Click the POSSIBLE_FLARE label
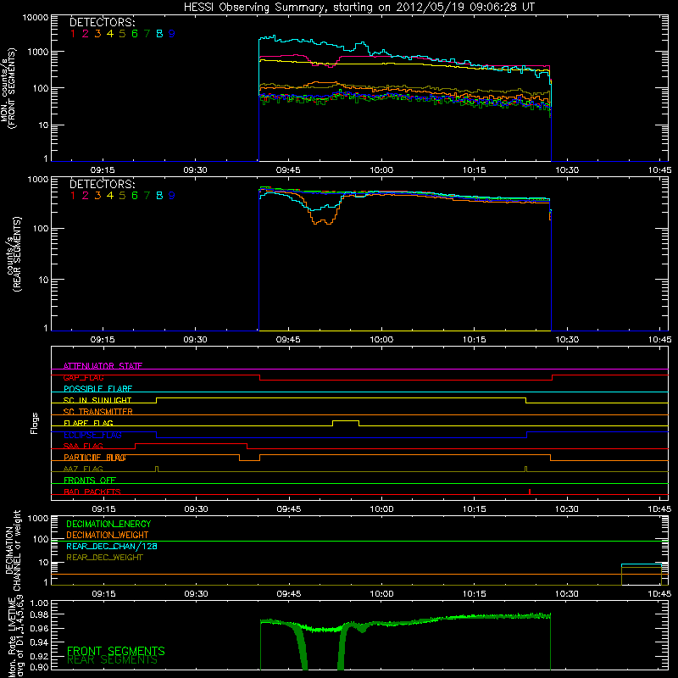The width and height of the screenshot is (678, 678). 97,389
